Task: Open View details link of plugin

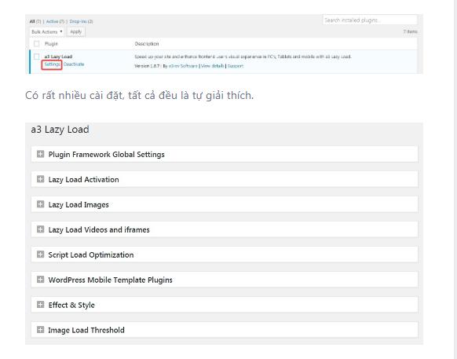Action: [213, 66]
